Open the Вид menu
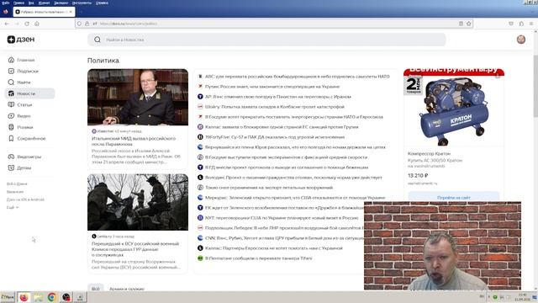Viewport: 538px width, 303px height. 31,3
